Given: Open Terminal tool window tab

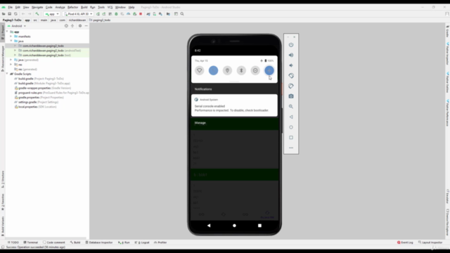Looking at the screenshot, I should coord(30,242).
